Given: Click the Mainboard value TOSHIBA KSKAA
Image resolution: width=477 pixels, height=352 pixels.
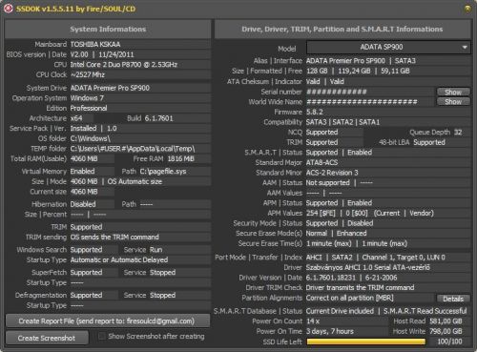Looking at the screenshot, I should tap(95, 44).
